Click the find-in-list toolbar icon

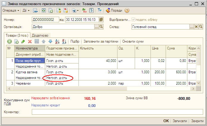[35, 10]
